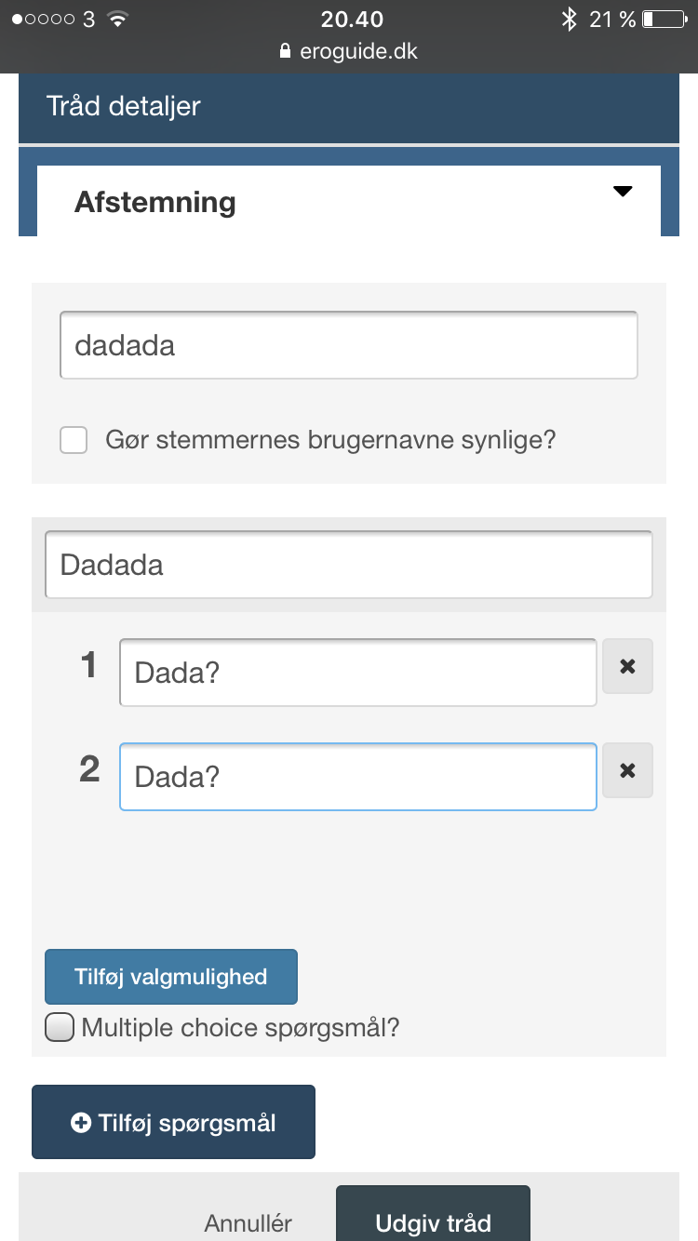Publish thread with Udgiv tråd button

[433, 1214]
